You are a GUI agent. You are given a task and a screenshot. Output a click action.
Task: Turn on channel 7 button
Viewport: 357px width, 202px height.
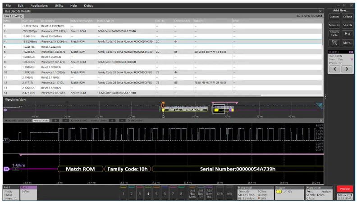point(173,193)
